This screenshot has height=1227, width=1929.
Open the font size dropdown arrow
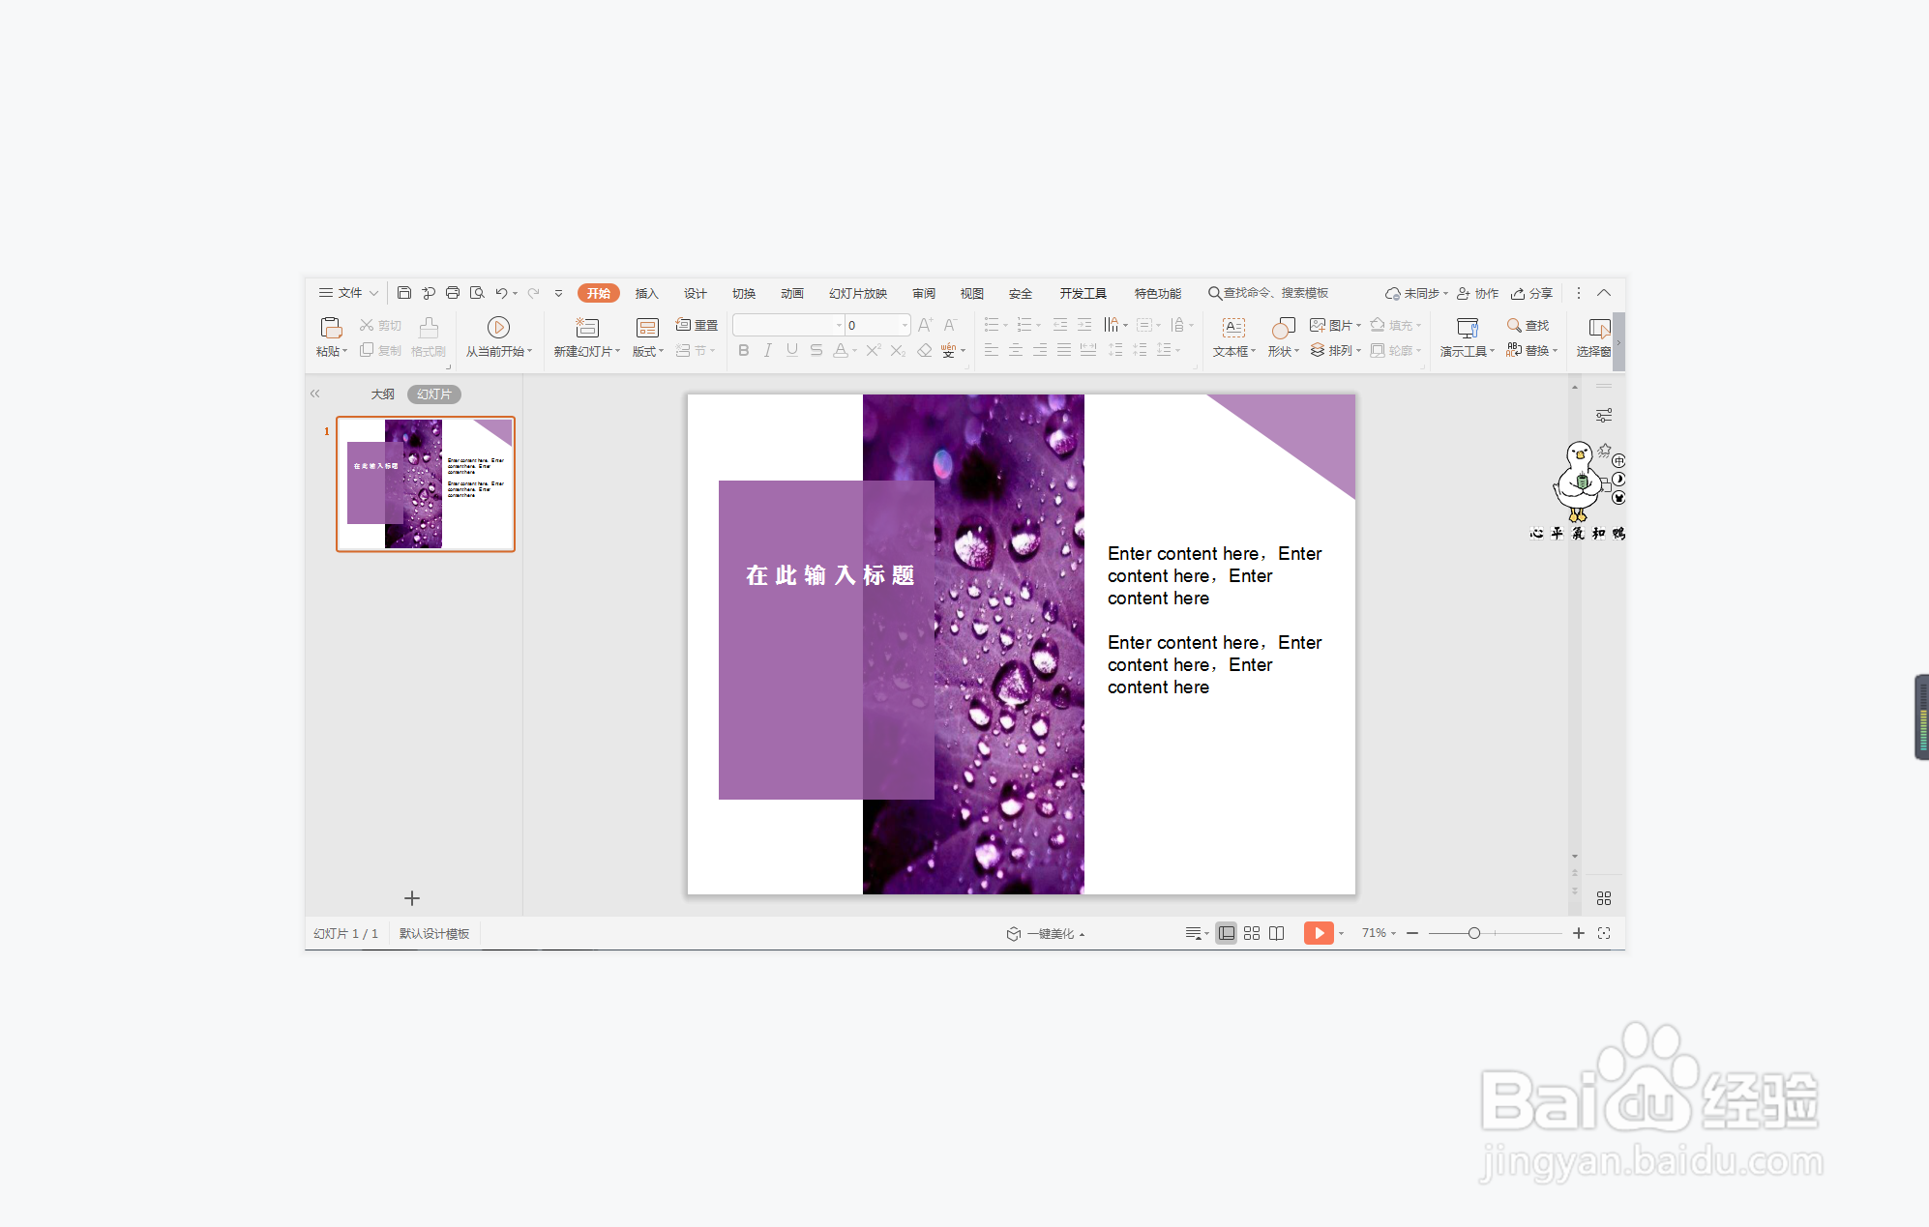(905, 325)
